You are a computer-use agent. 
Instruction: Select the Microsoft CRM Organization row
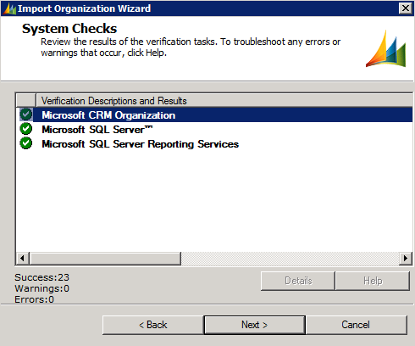tap(214, 114)
